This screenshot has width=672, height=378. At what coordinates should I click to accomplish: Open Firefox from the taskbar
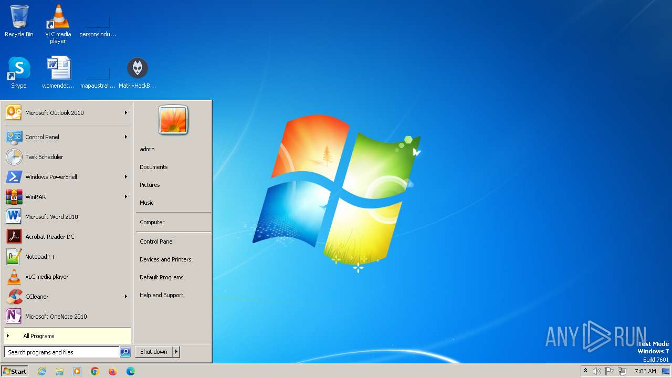point(113,371)
